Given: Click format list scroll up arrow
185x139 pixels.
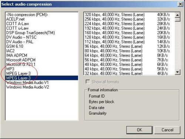Looking at the screenshot, I should tap(178, 15).
